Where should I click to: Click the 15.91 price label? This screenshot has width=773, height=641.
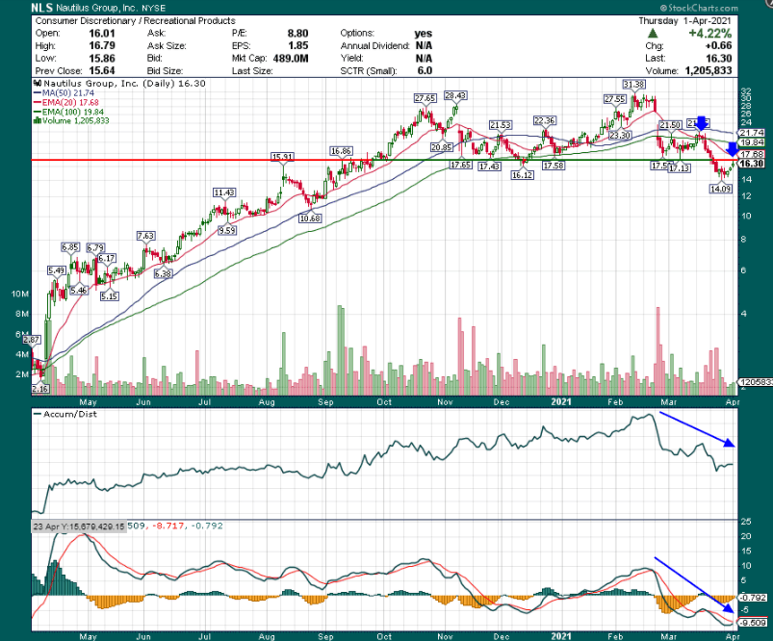click(x=282, y=157)
